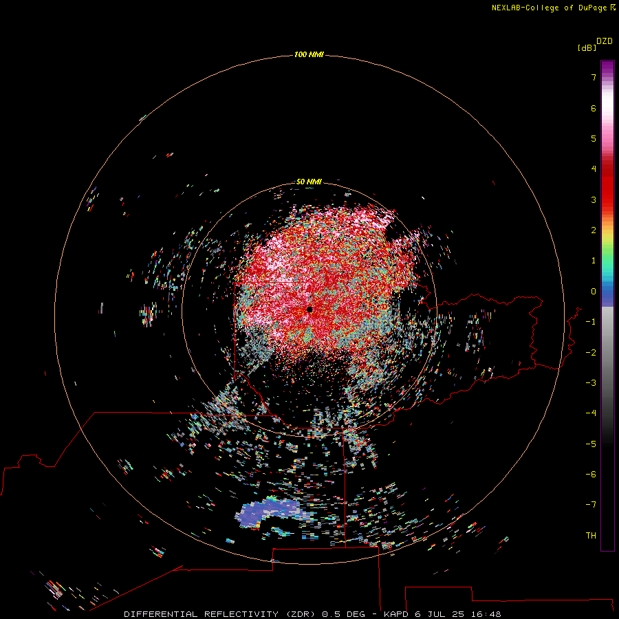Click the colorbar value -7 label
This screenshot has width=619, height=619.
point(591,505)
